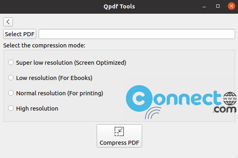Maximize the Qpdf Tools window

(218, 6)
